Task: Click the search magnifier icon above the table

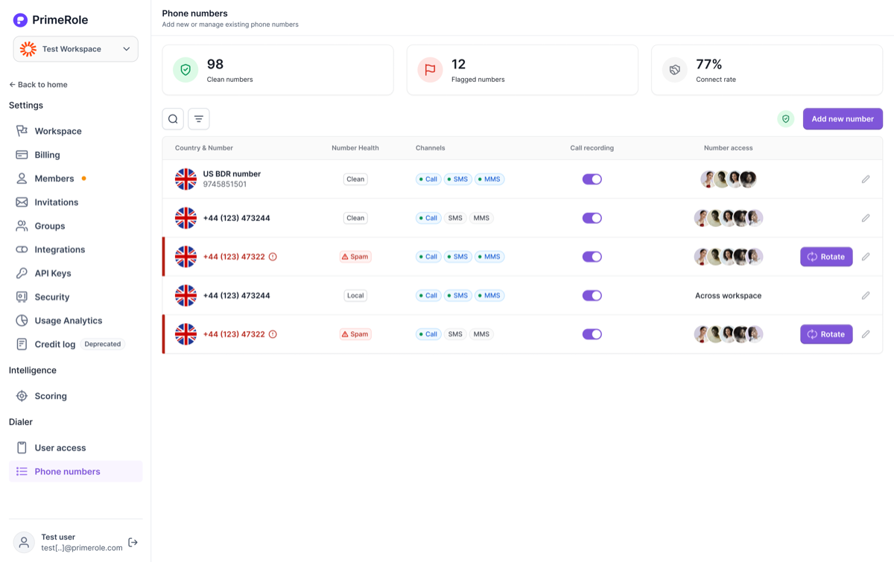Action: (x=173, y=119)
